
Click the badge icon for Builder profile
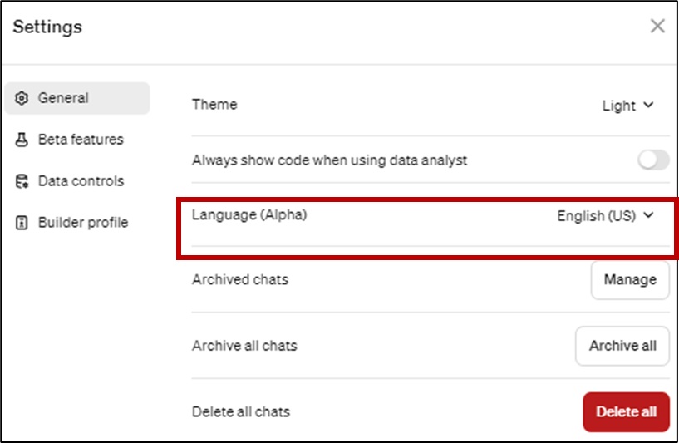[22, 223]
